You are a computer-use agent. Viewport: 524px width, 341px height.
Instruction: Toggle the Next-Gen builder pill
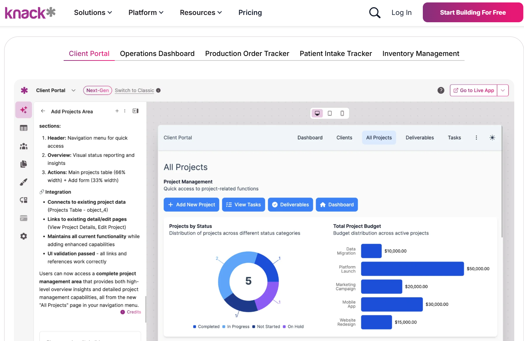click(x=98, y=90)
